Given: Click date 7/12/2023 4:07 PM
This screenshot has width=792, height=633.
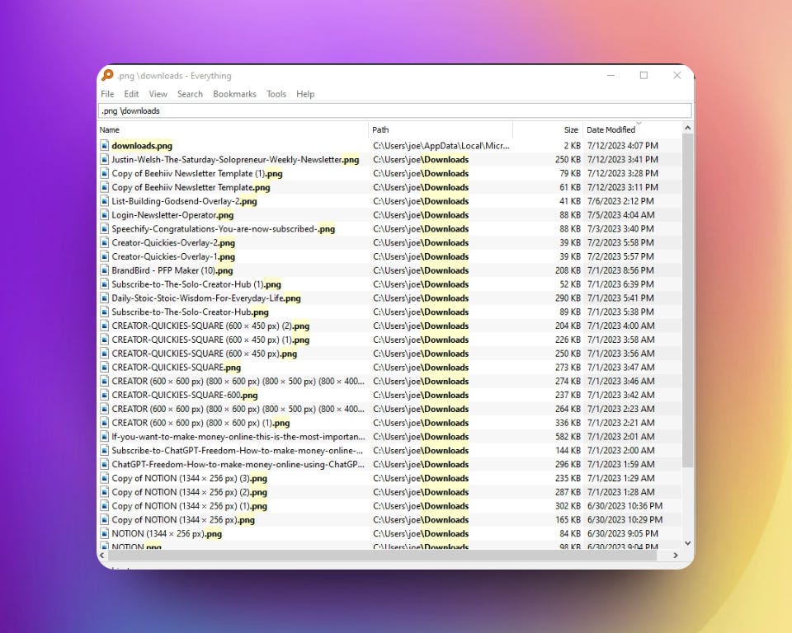Looking at the screenshot, I should (x=622, y=146).
